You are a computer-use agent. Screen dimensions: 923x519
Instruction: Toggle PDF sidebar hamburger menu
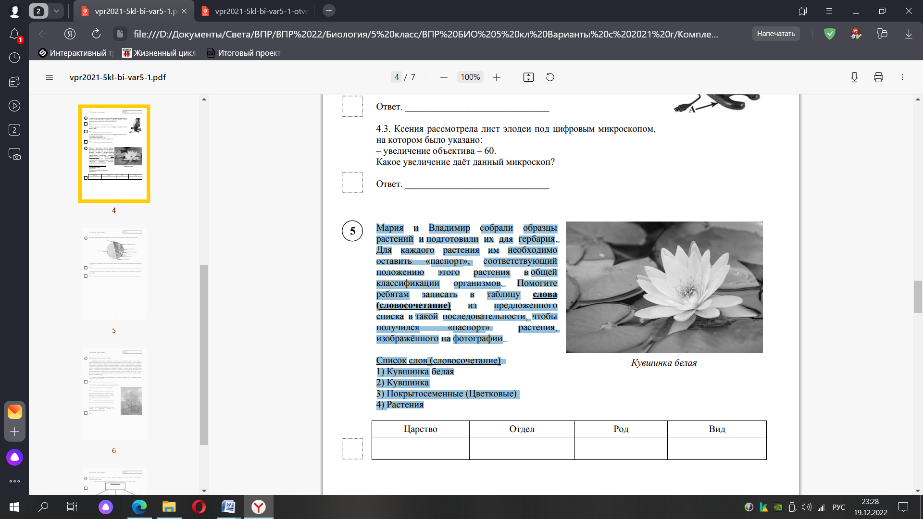click(49, 77)
